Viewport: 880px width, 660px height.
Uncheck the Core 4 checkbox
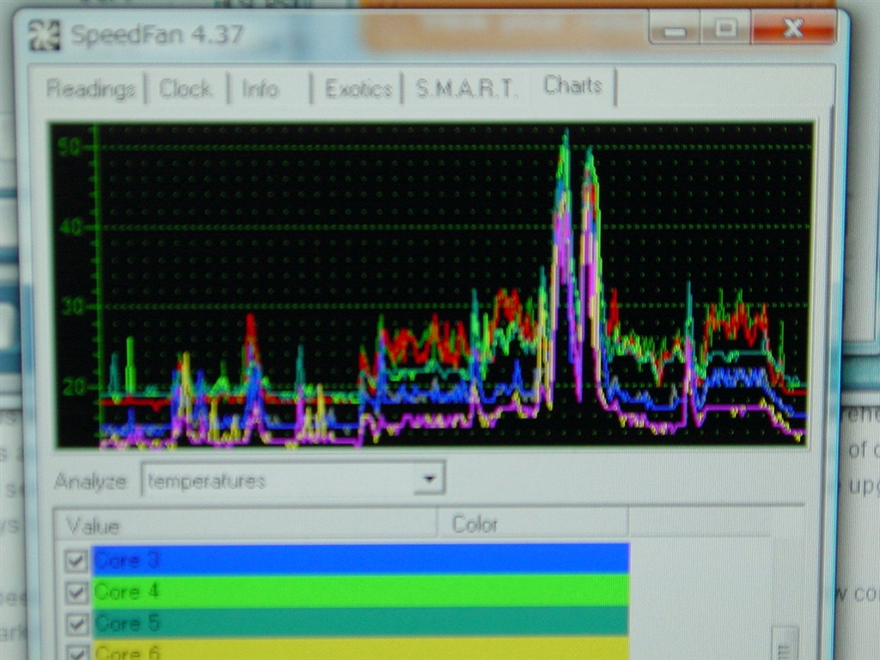tap(76, 592)
